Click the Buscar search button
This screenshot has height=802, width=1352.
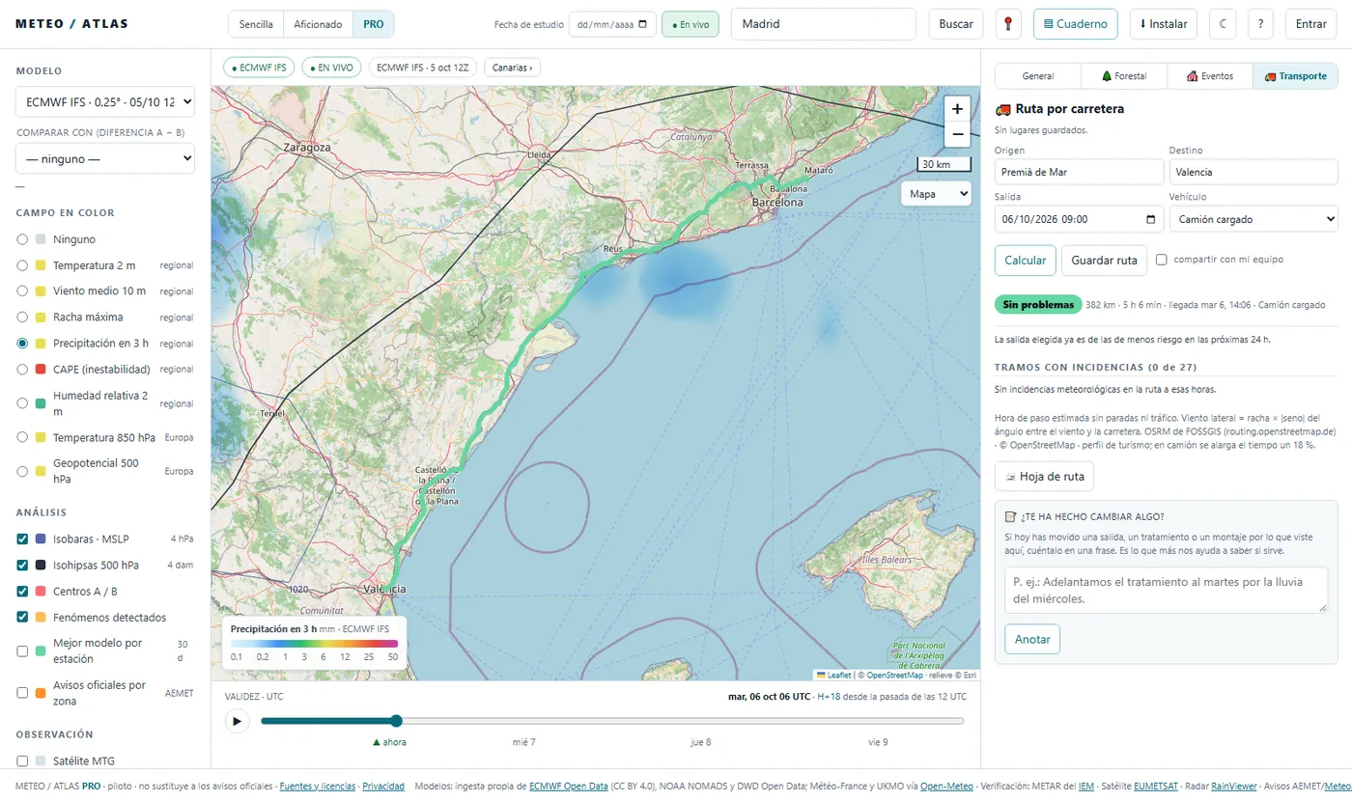(x=956, y=24)
